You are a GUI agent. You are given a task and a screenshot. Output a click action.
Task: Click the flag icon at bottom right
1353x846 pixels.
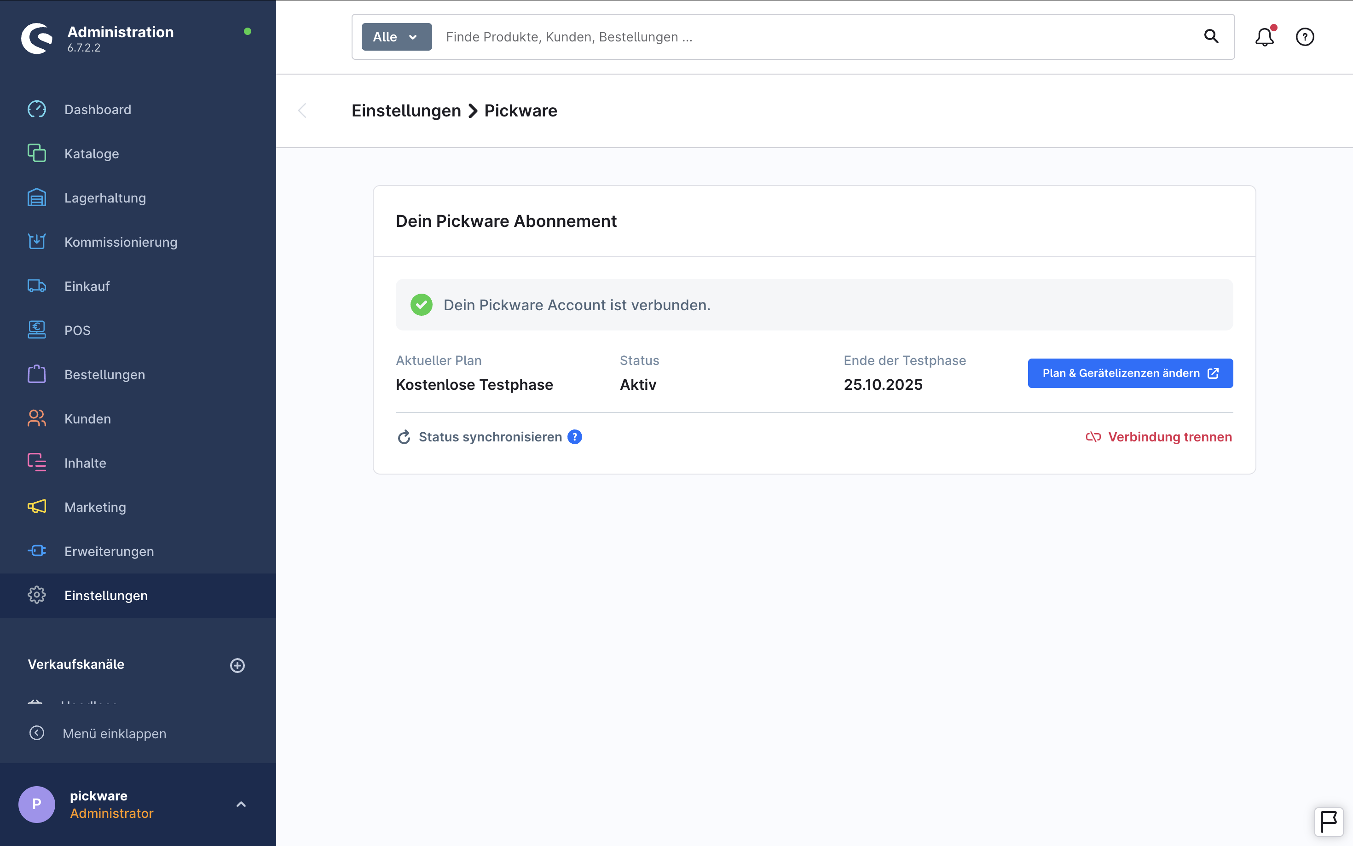pyautogui.click(x=1329, y=822)
